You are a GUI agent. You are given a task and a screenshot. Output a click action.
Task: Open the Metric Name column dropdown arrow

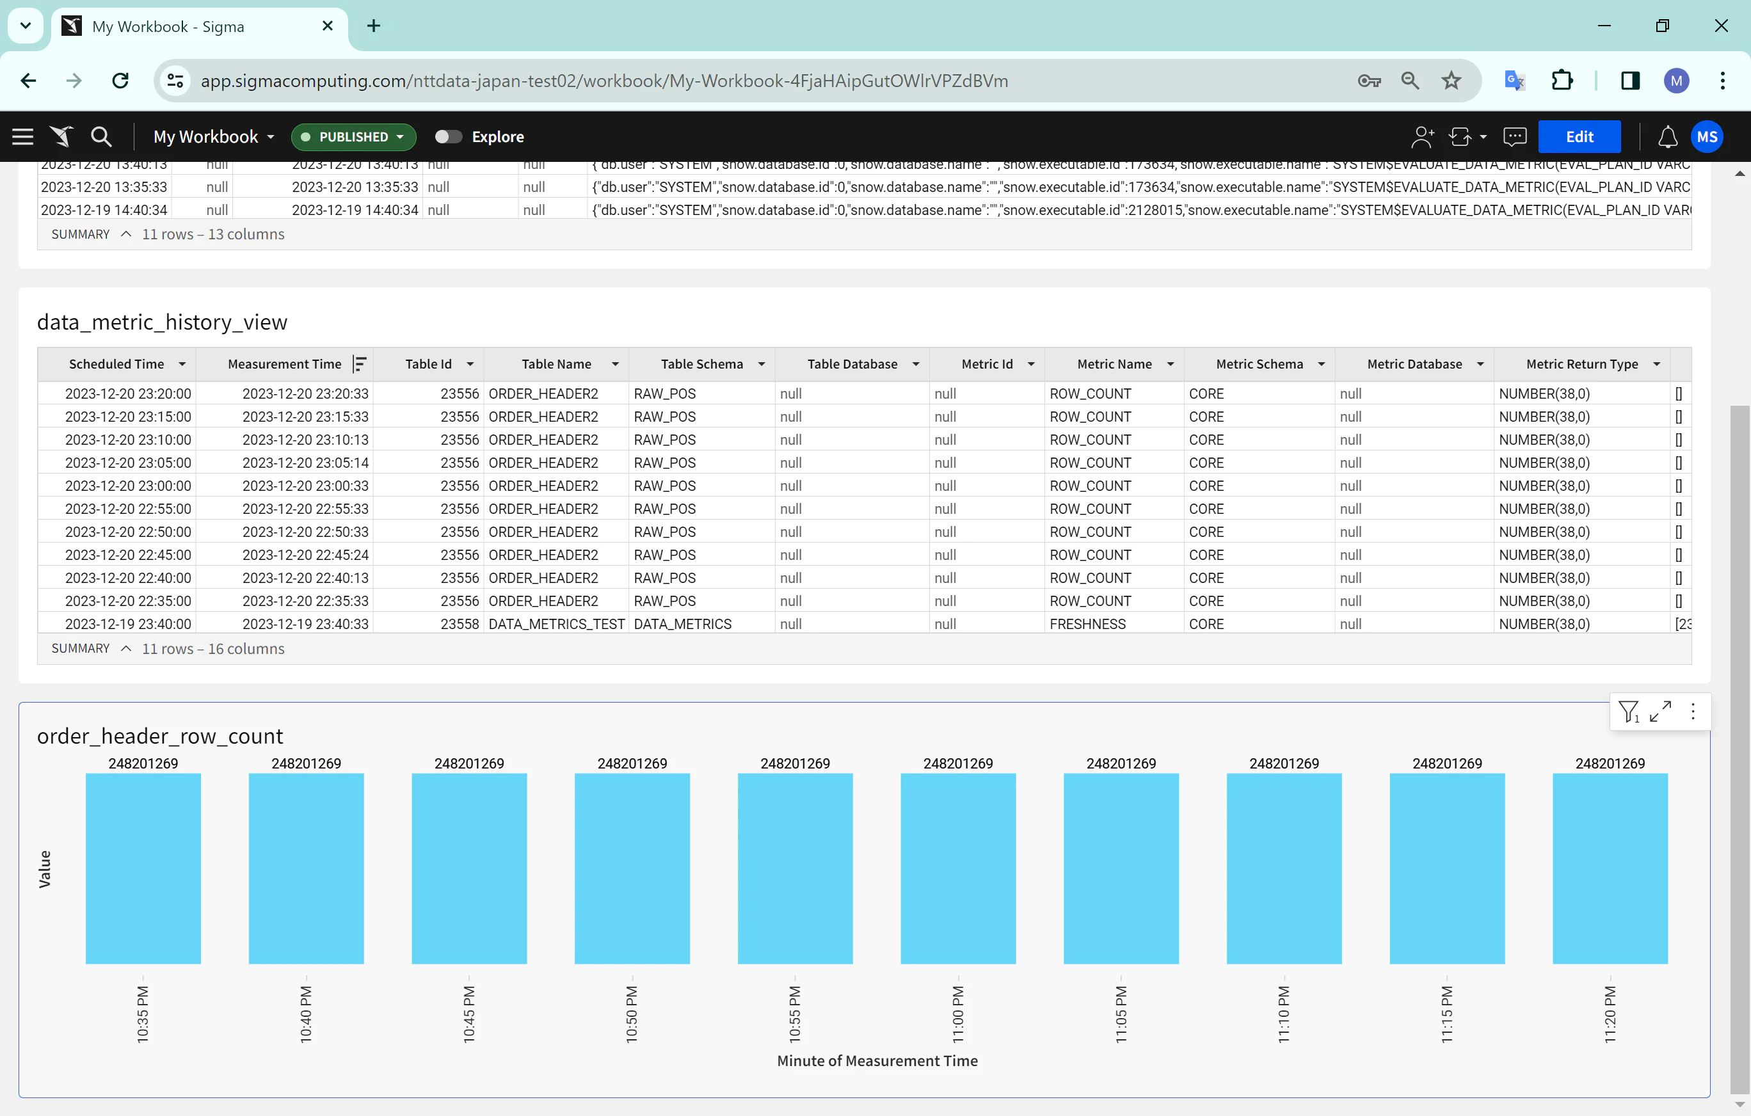tap(1170, 364)
